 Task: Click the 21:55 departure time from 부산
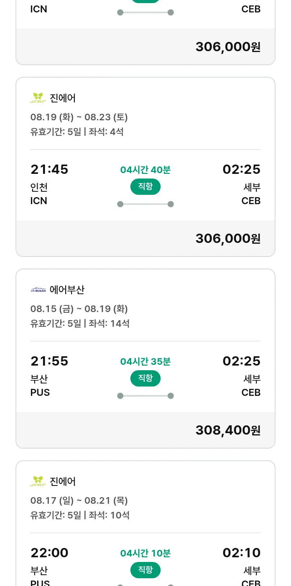click(49, 361)
